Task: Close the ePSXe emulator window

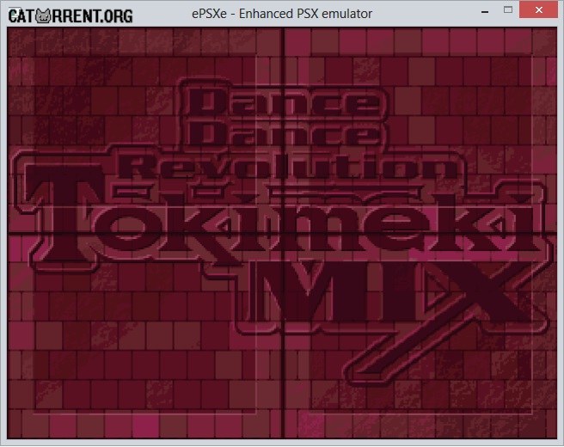Action: [539, 9]
